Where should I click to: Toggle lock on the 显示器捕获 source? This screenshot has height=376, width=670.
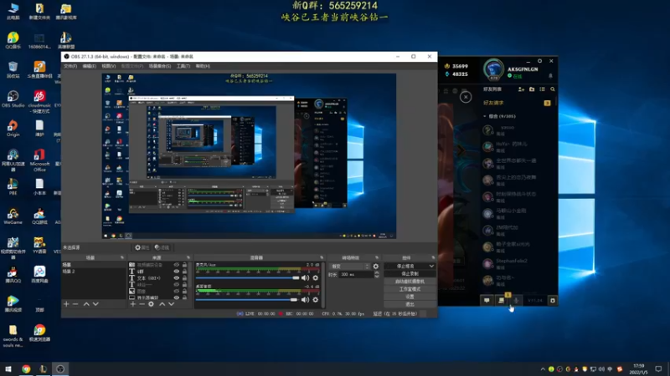click(x=184, y=297)
